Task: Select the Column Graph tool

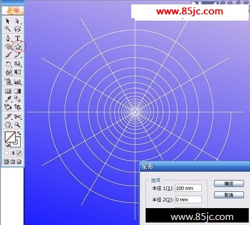Action: click(17, 81)
